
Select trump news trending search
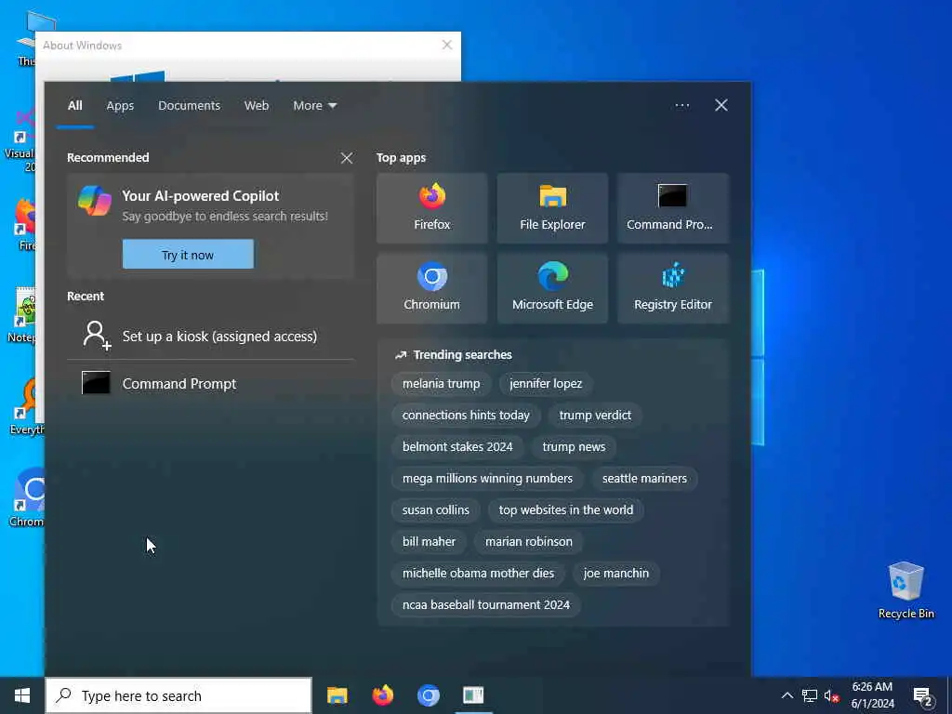[x=574, y=447]
